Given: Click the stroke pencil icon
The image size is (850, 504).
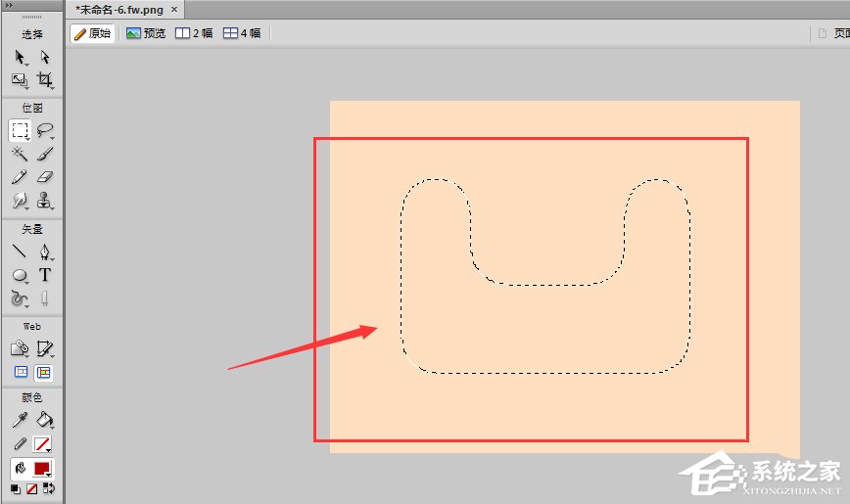Looking at the screenshot, I should tap(20, 444).
